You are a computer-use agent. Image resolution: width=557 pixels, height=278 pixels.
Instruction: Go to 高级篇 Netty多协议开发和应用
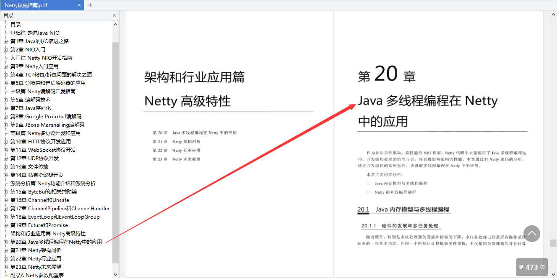point(45,133)
